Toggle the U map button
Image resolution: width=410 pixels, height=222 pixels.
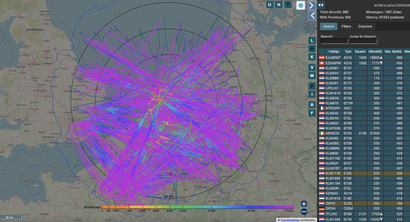[270, 5]
